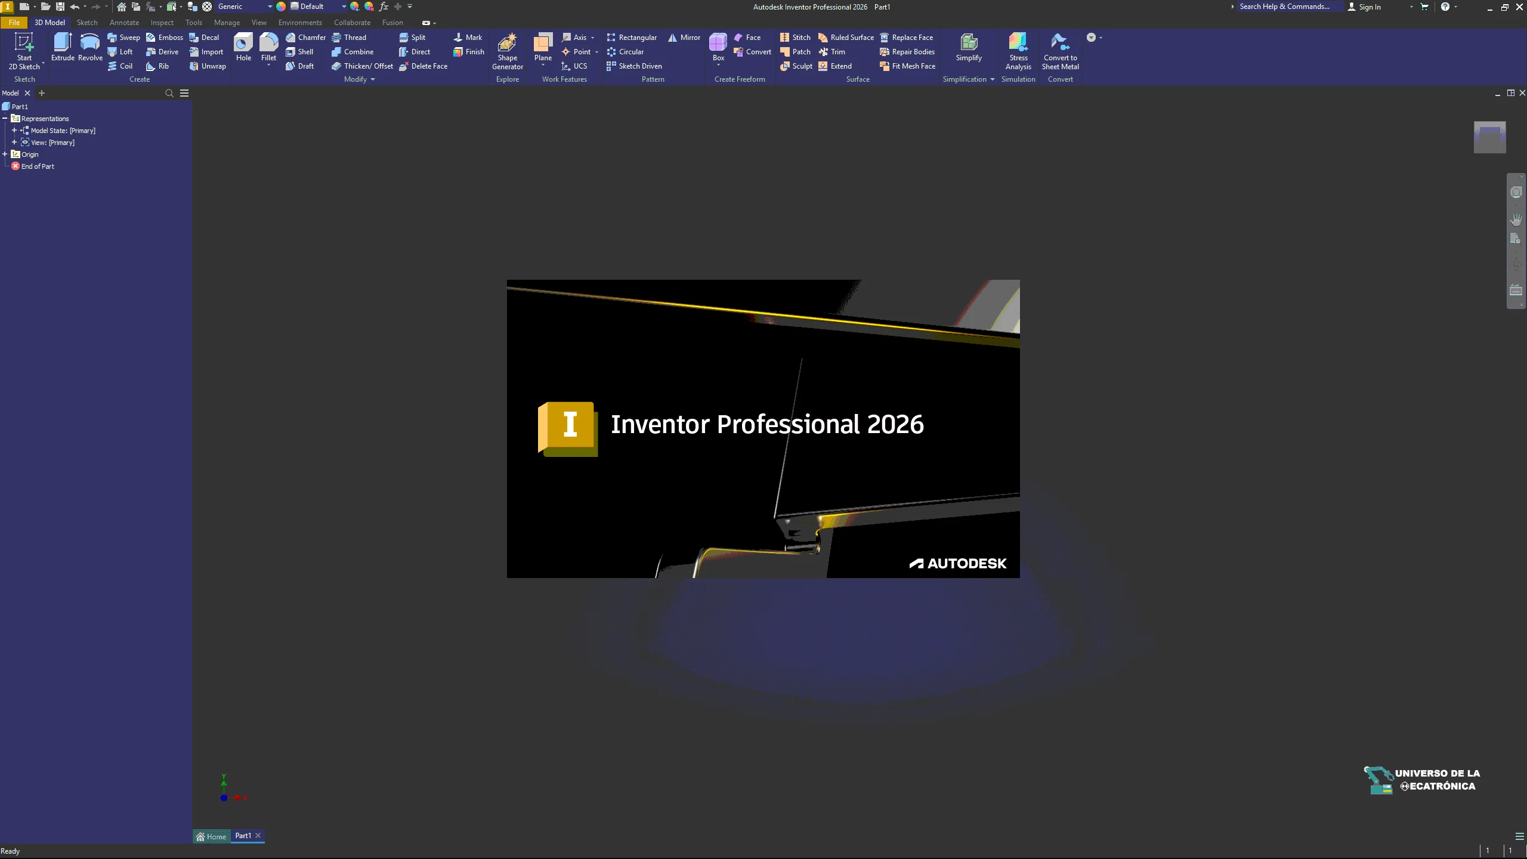
Task: Use the Split tool
Action: (x=412, y=38)
